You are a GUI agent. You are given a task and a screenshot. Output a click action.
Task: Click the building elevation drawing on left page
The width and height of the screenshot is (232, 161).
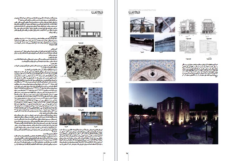81,29
